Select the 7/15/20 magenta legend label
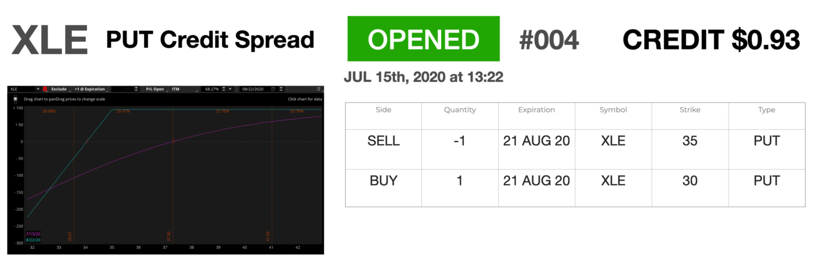 click(33, 234)
